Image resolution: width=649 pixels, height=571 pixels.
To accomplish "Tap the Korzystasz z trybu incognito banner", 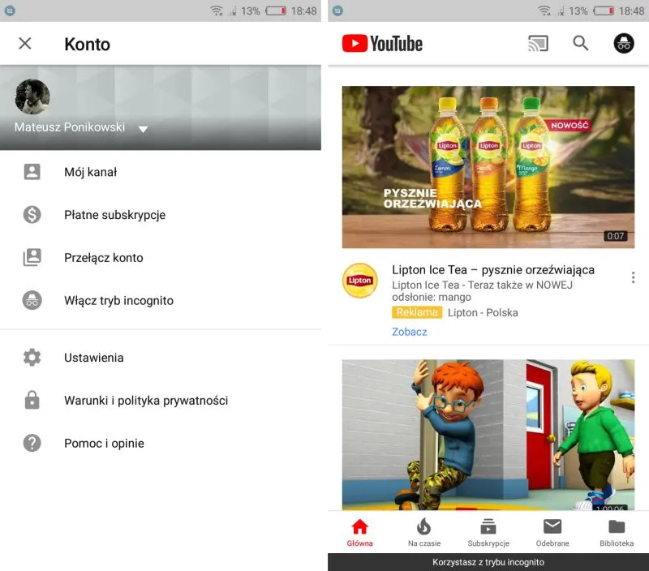I will (488, 561).
